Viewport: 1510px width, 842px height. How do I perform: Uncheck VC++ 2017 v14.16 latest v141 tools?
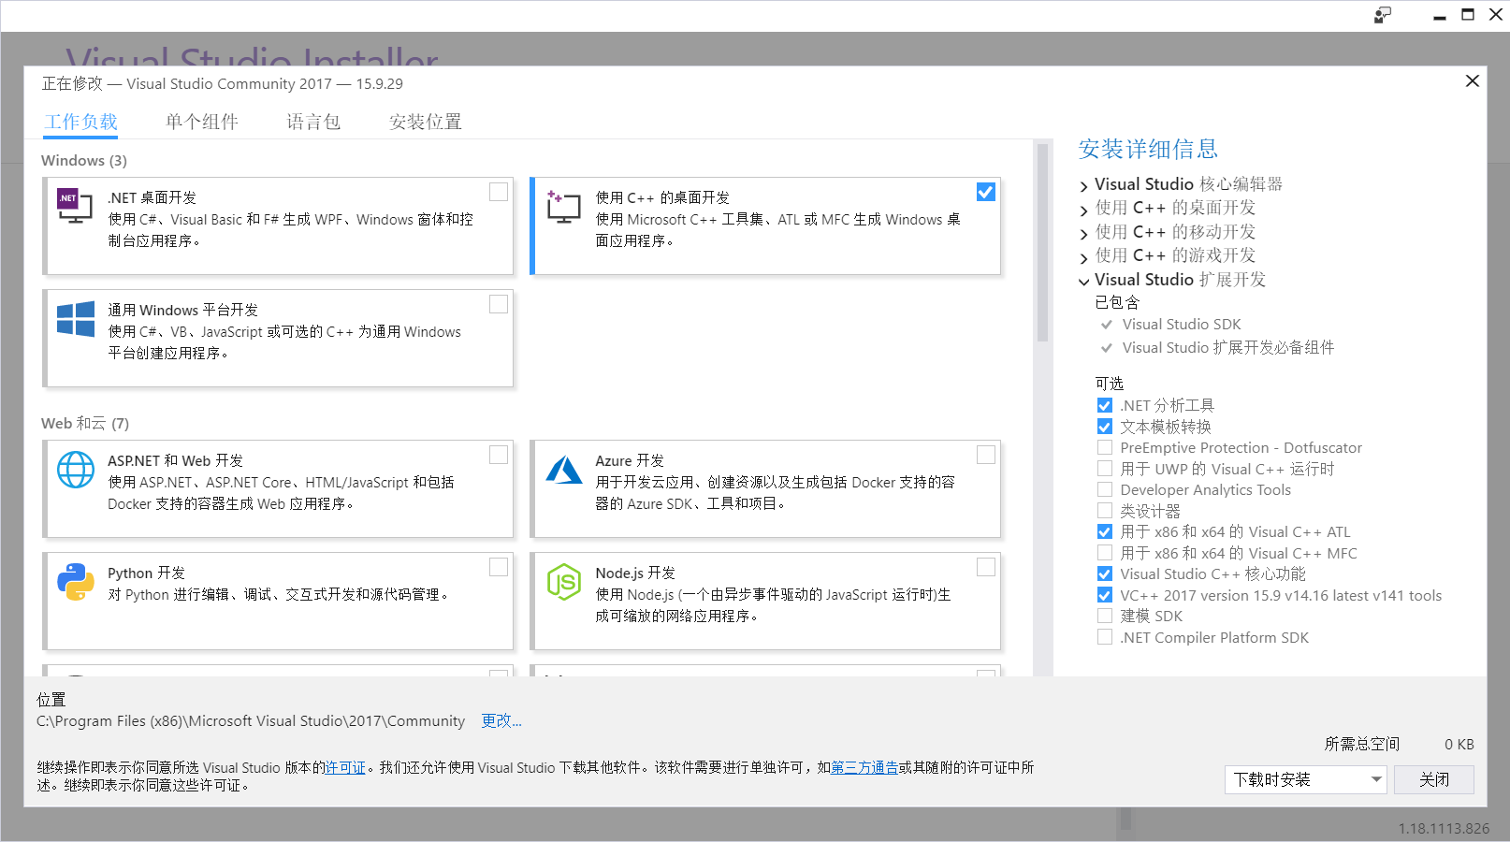coord(1105,595)
